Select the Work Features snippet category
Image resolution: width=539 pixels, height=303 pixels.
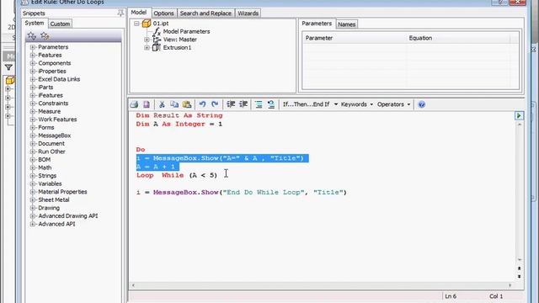point(57,120)
